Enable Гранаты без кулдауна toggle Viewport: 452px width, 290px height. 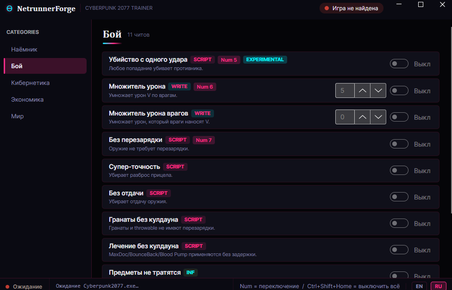point(399,223)
